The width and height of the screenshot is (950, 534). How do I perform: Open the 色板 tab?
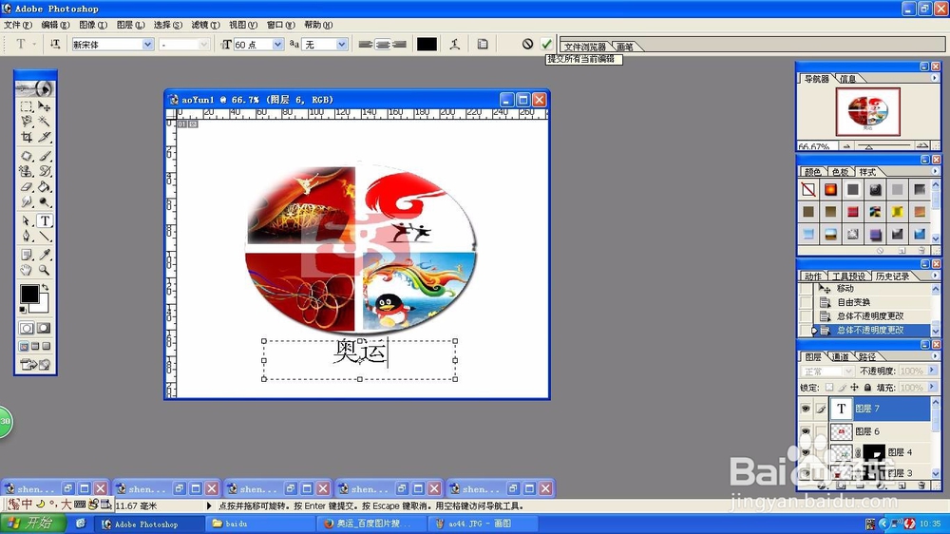(x=840, y=172)
